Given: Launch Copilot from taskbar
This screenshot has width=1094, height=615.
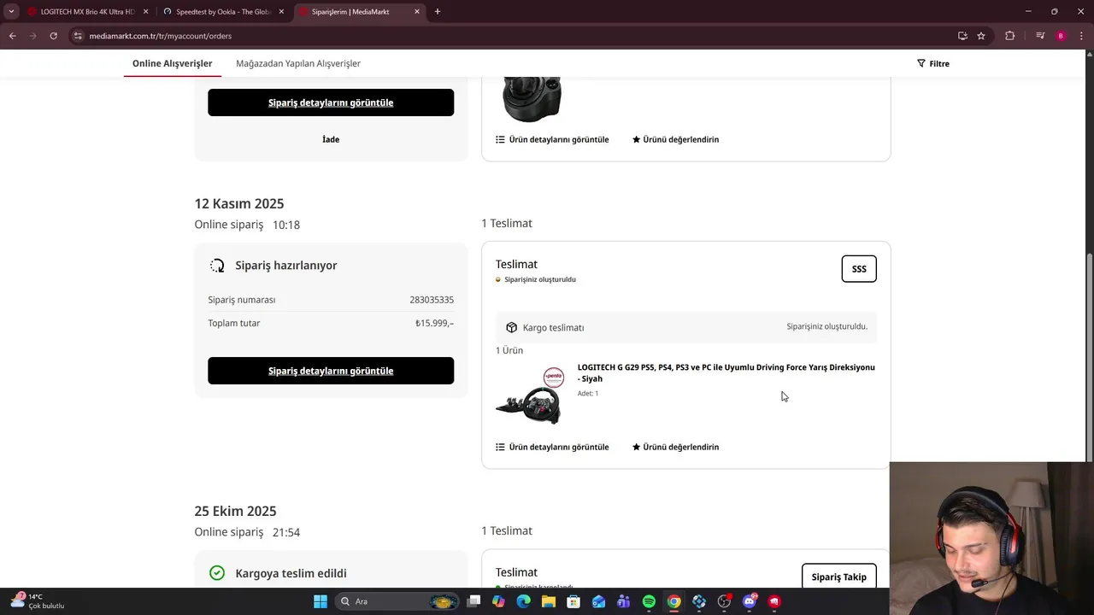Looking at the screenshot, I should point(499,601).
